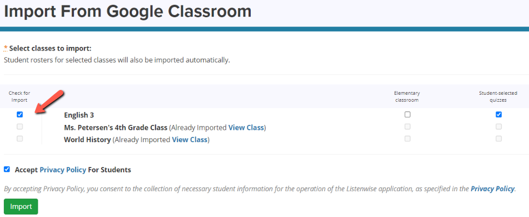Click Student-selected quizzes checkbox for World History
Viewport: 529px width, 217px height.
pyautogui.click(x=499, y=138)
